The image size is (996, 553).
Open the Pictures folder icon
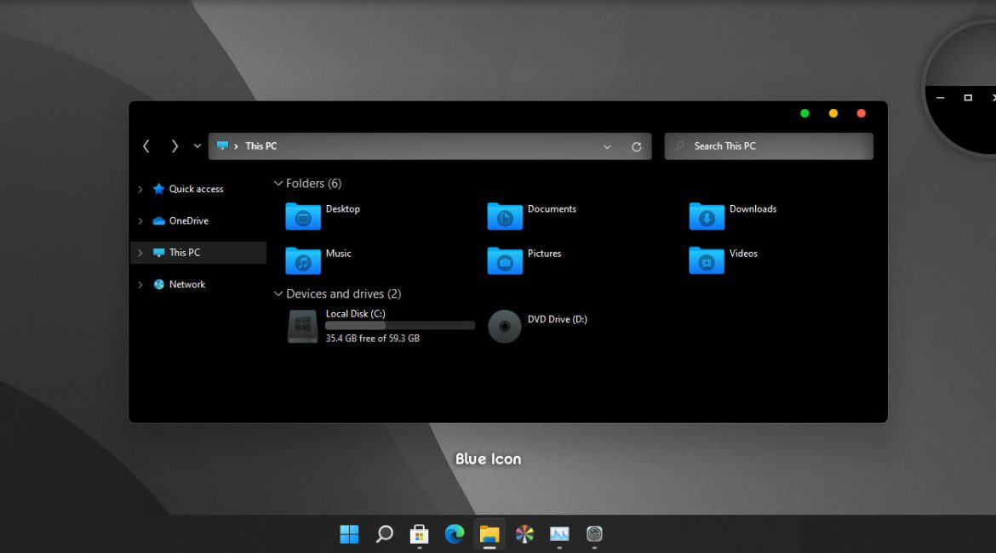coord(505,260)
